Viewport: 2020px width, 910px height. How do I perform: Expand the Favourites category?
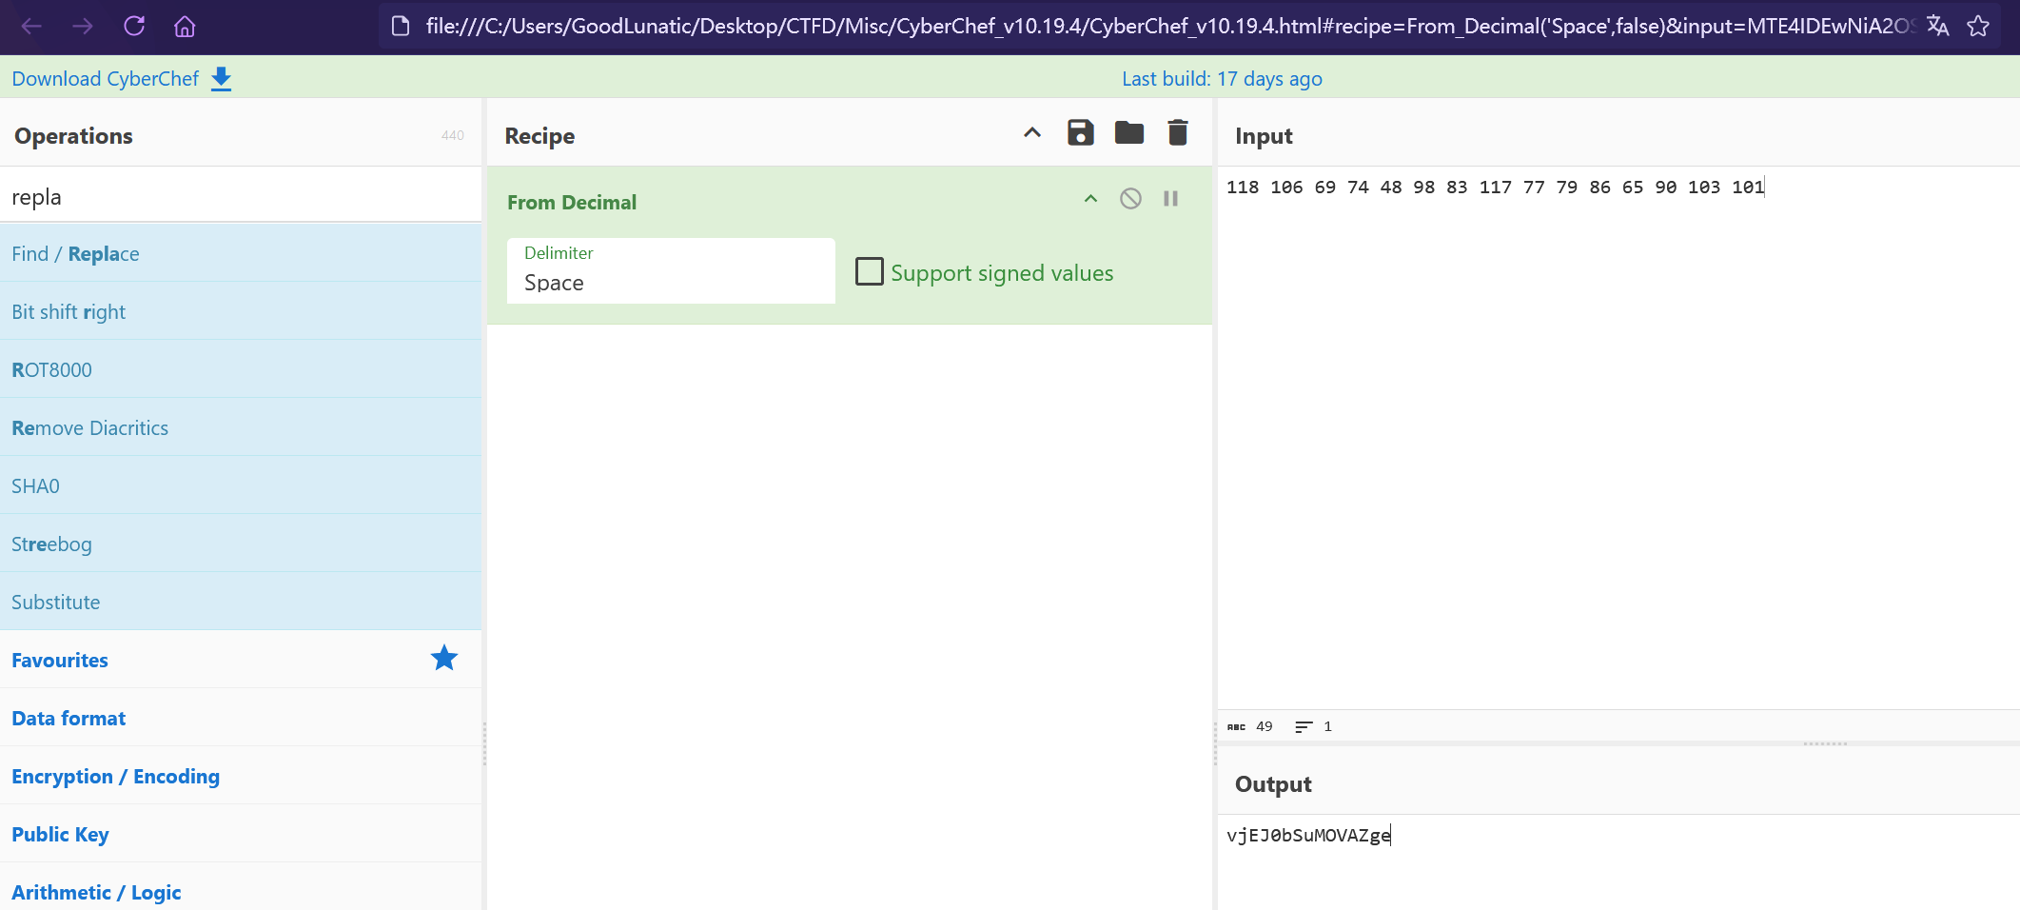coord(241,660)
